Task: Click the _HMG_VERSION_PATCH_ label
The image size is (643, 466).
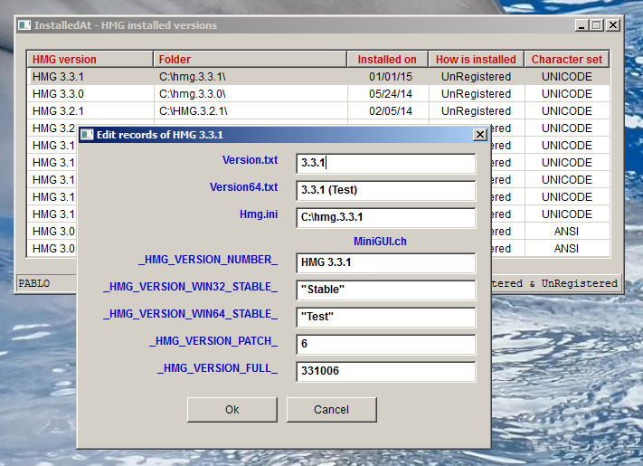Action: (x=213, y=341)
